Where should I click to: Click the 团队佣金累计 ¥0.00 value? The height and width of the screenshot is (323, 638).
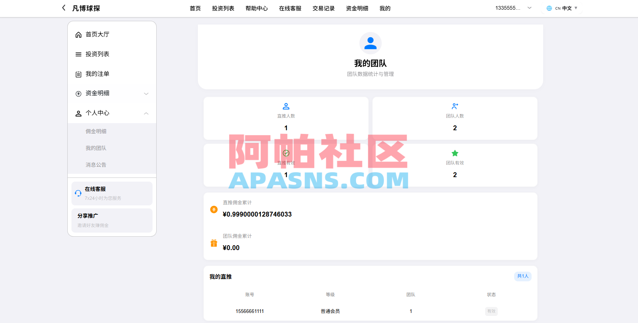pyautogui.click(x=231, y=248)
